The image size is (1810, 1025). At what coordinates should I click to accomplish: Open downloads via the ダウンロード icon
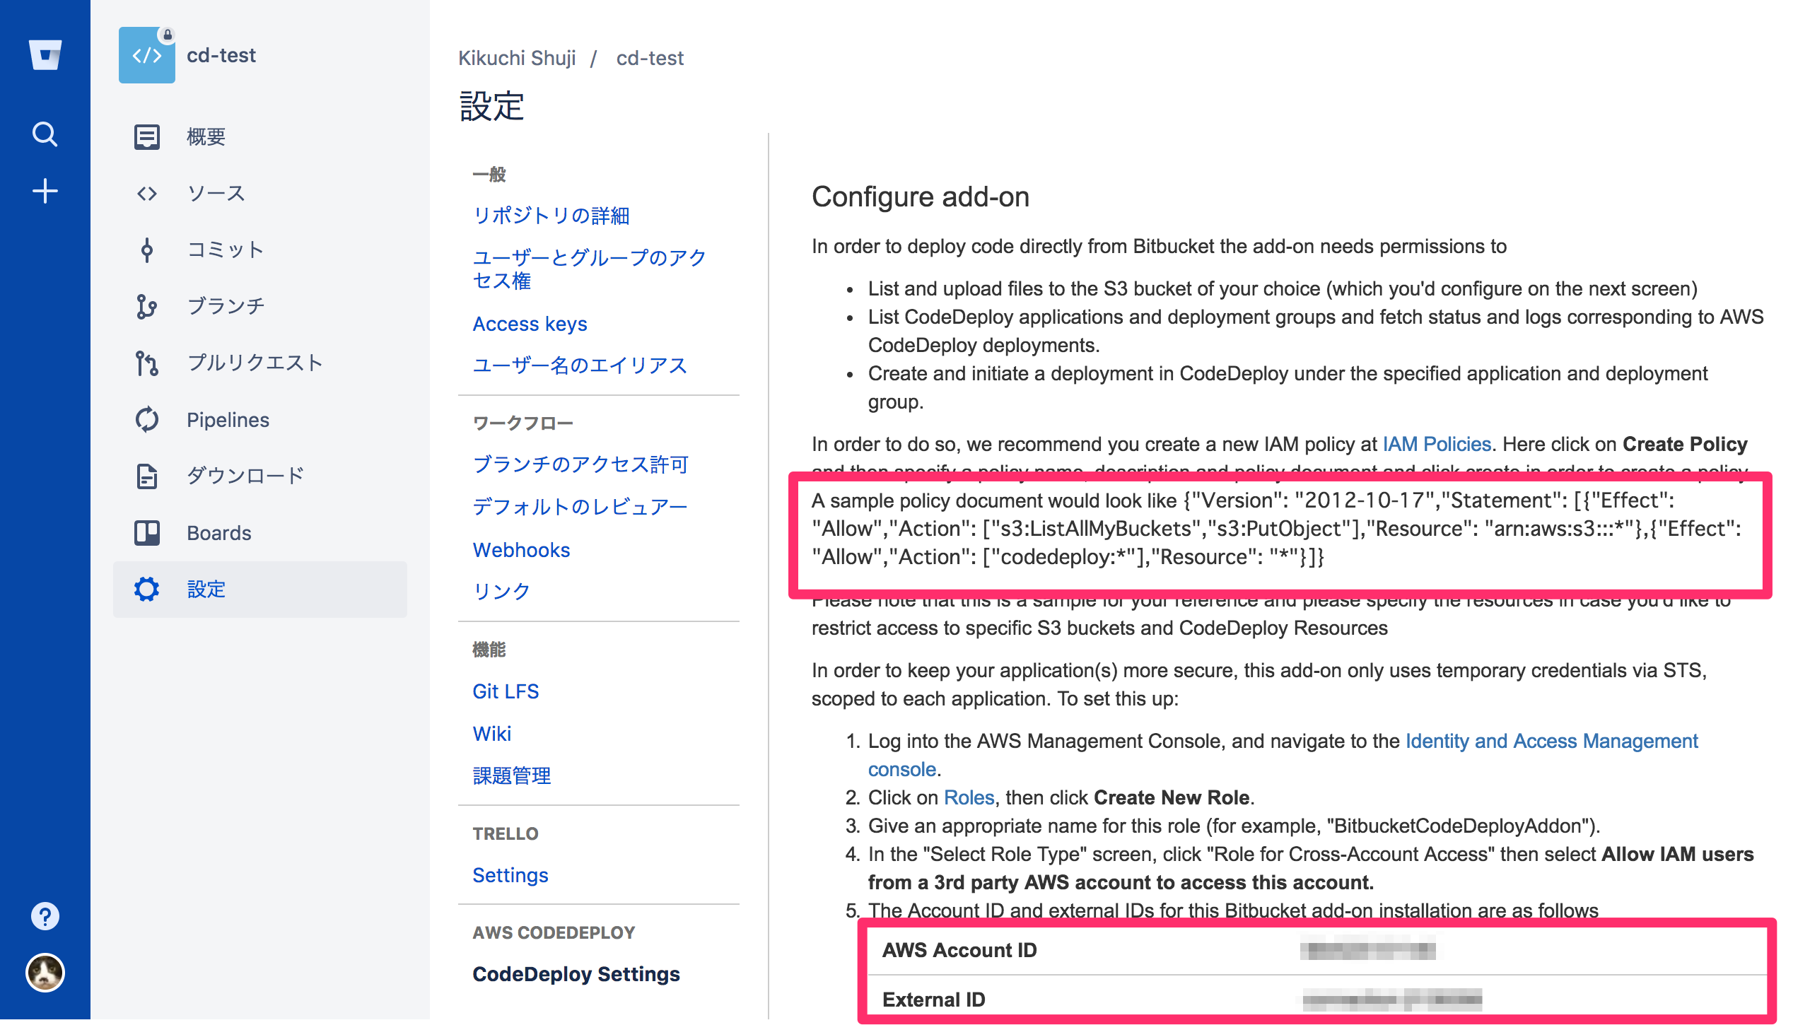pos(146,476)
